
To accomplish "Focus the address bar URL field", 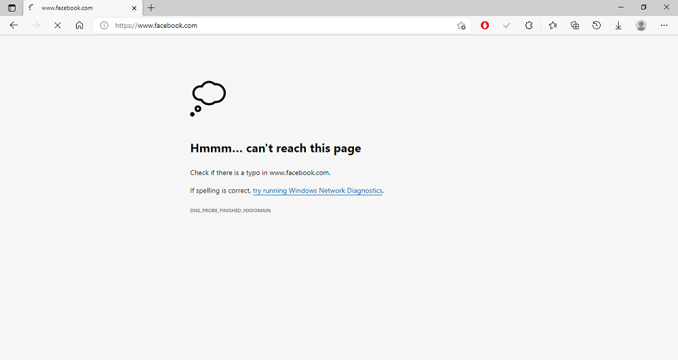I will 281,26.
